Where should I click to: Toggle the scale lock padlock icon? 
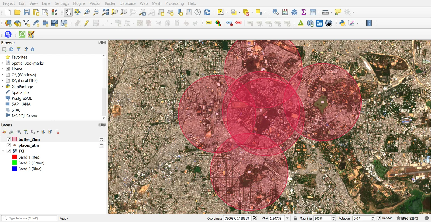pyautogui.click(x=296, y=218)
